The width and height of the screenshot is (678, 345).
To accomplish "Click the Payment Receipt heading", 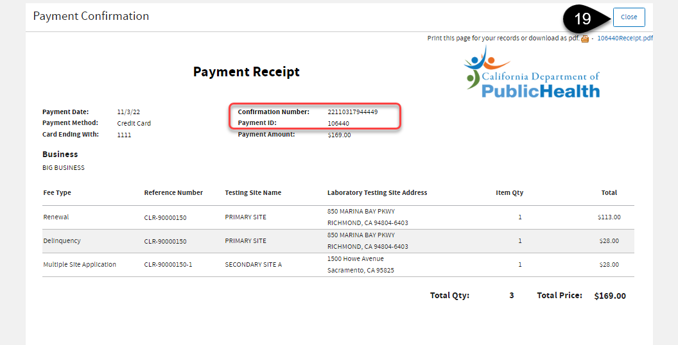I will [247, 72].
